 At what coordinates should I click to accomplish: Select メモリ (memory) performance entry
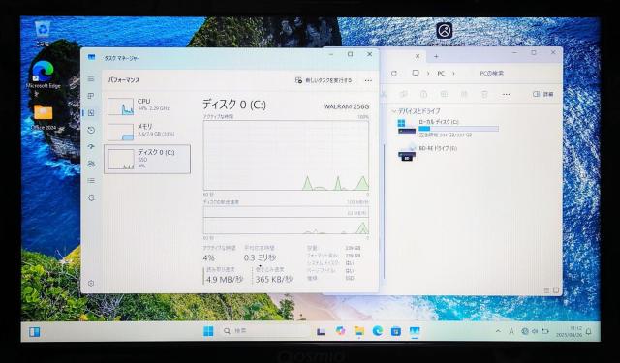(x=147, y=131)
